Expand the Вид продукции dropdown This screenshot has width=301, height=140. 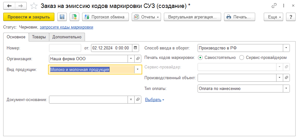(x=138, y=69)
